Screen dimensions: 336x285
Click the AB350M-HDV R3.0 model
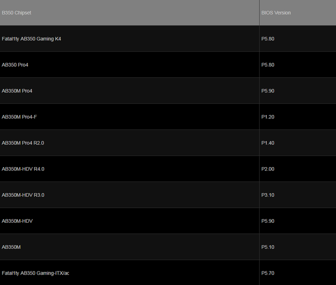[23, 195]
